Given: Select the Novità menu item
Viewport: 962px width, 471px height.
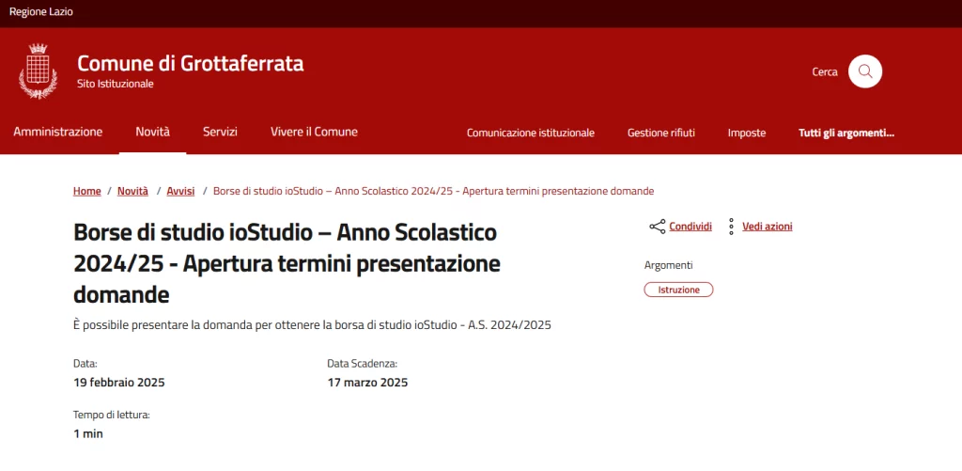Looking at the screenshot, I should [x=153, y=132].
